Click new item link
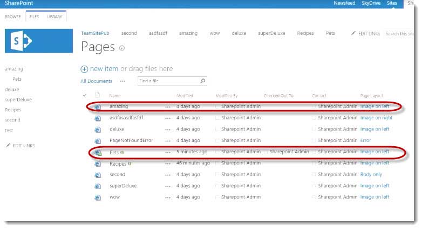 pyautogui.click(x=104, y=69)
